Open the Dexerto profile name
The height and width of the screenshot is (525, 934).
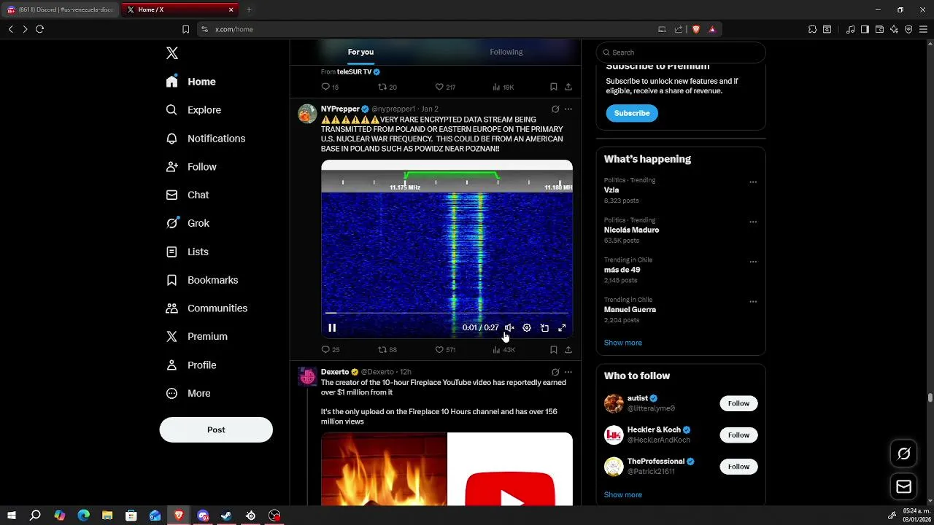tap(335, 372)
